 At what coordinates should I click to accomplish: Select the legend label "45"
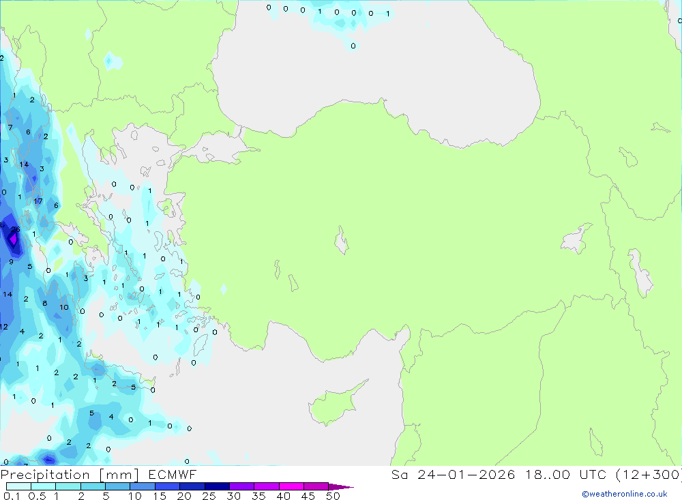[x=308, y=496]
